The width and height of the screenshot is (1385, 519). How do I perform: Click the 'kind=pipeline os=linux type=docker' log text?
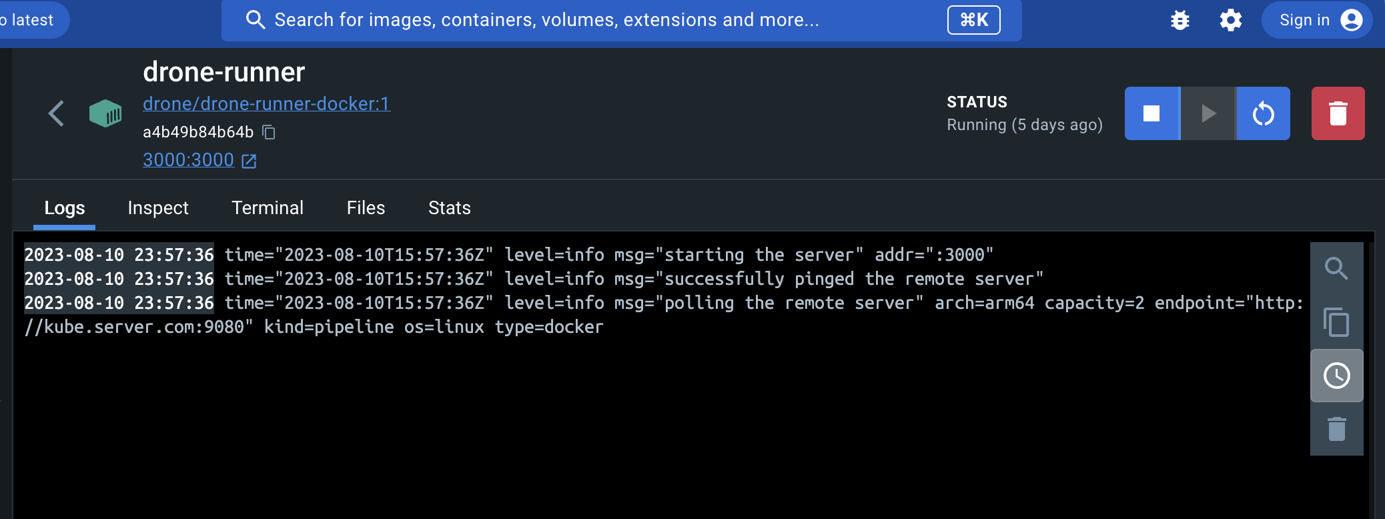coord(434,327)
